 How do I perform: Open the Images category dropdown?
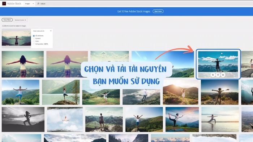point(29,4)
